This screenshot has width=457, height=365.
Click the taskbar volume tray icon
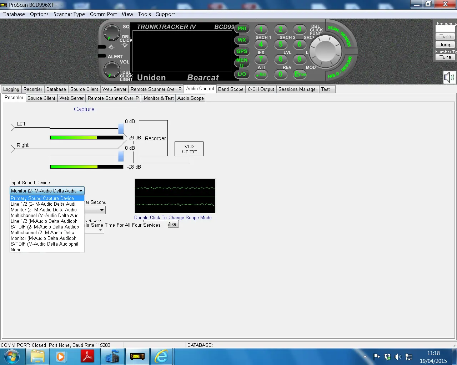[x=398, y=357]
